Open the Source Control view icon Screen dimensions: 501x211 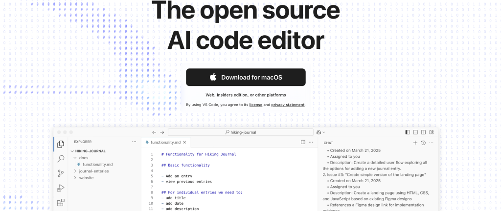coord(61,173)
